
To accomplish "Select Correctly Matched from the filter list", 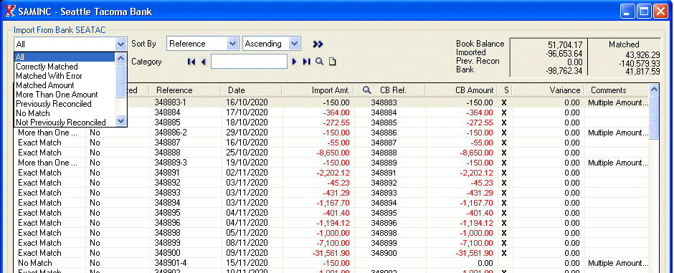I will [x=47, y=67].
